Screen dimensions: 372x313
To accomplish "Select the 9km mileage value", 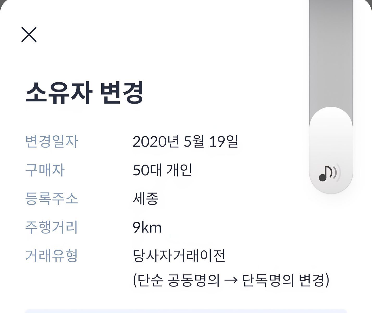I will 147,227.
